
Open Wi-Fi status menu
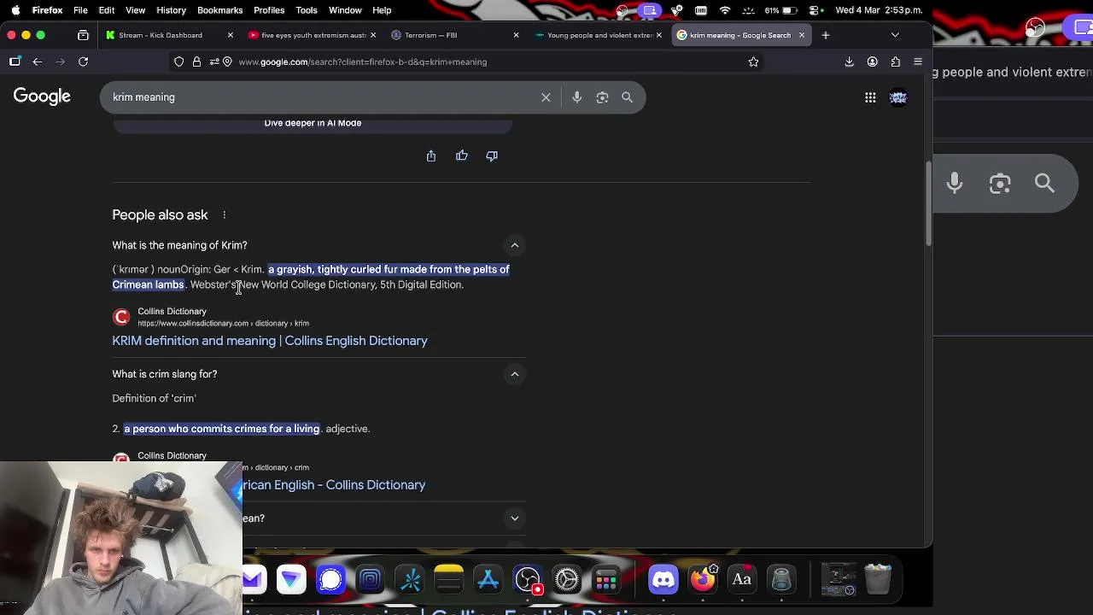(x=725, y=10)
